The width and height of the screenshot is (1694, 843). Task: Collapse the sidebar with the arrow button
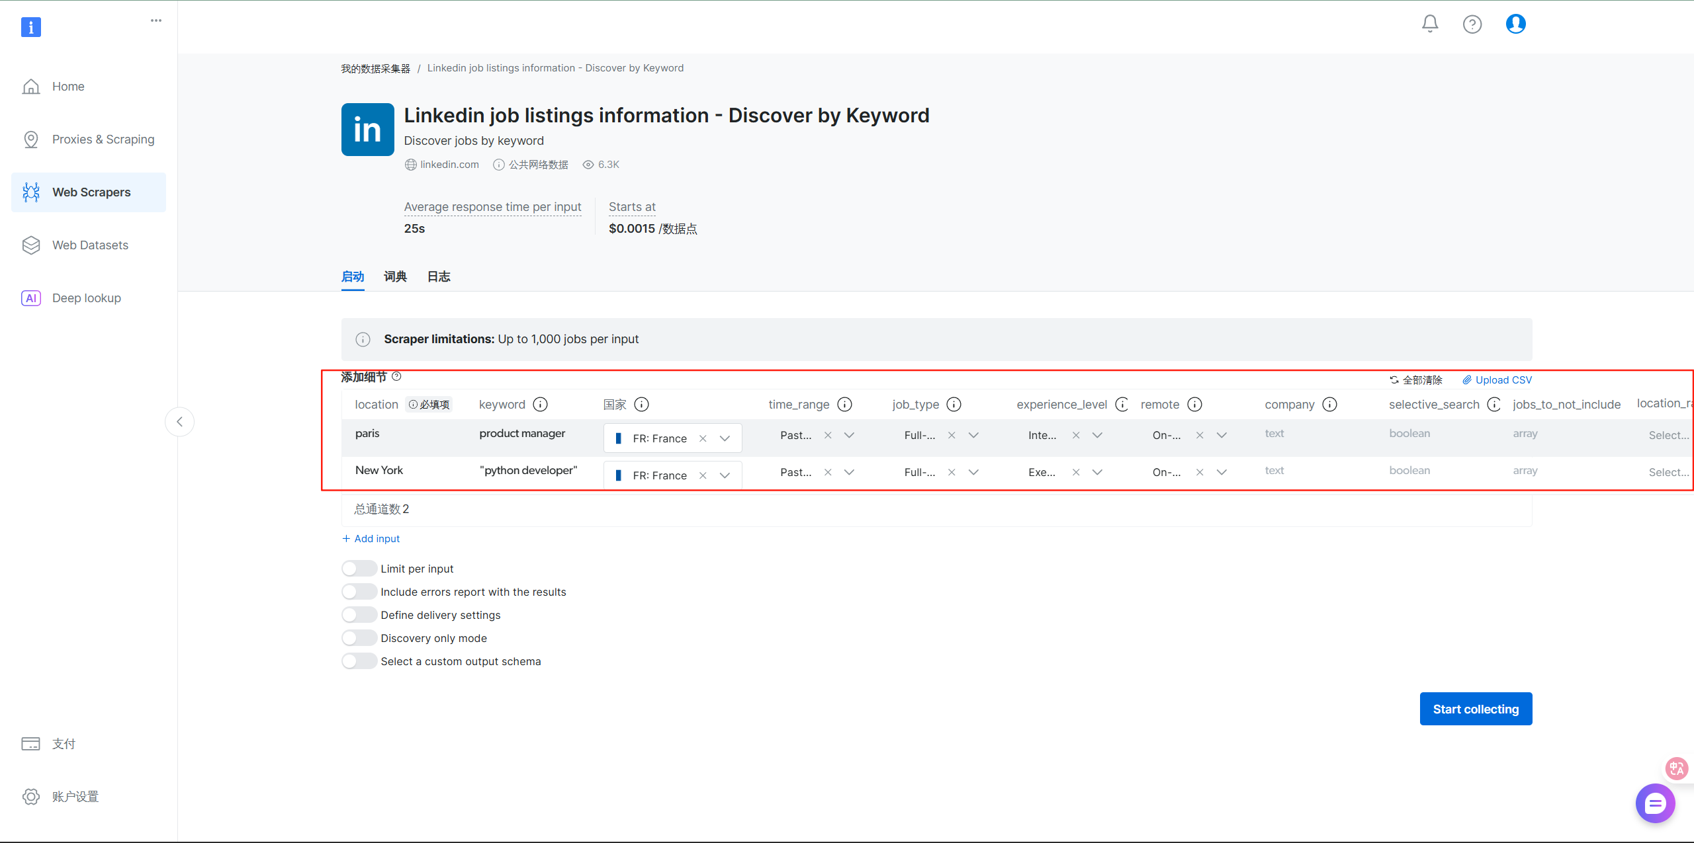[179, 422]
